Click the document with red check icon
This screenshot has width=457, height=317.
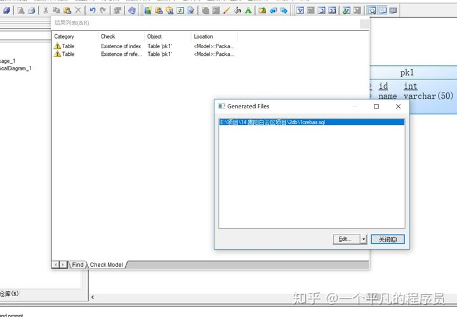point(191,11)
